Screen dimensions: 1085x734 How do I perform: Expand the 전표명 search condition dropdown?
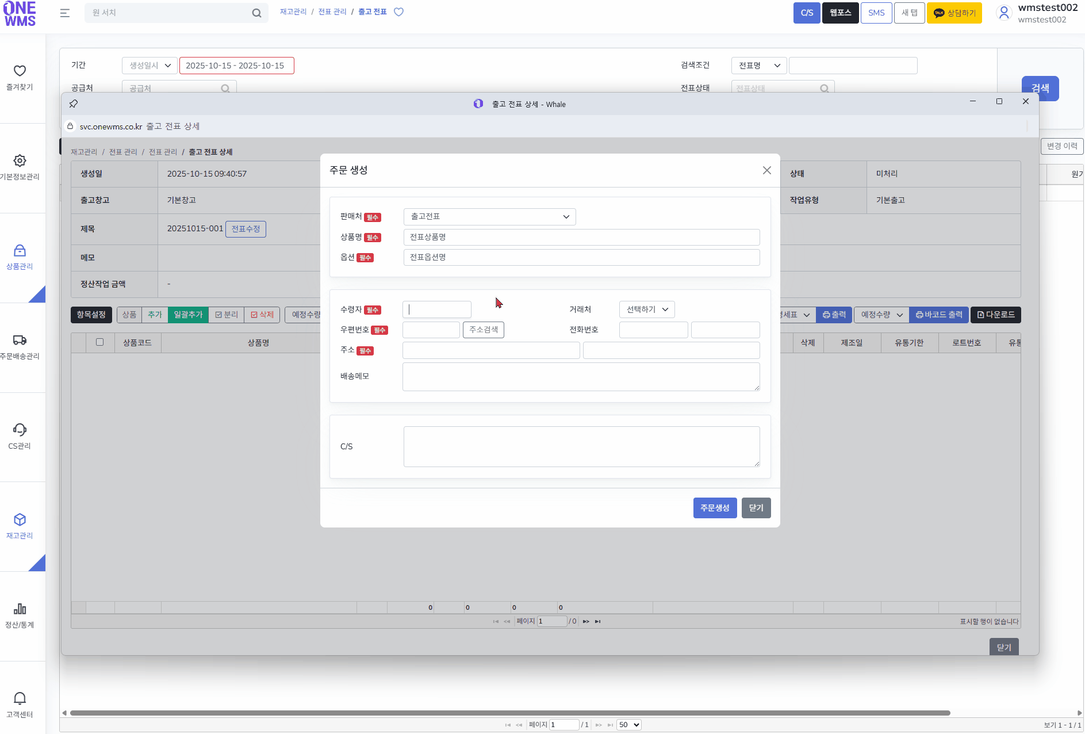click(759, 66)
